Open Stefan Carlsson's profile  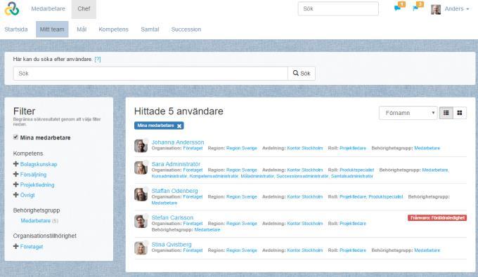[172, 217]
